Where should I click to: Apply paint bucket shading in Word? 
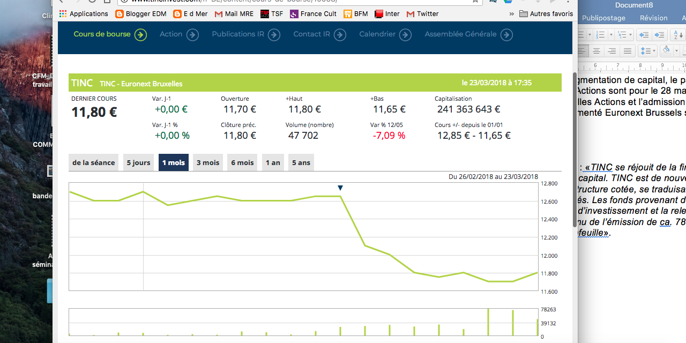pyautogui.click(x=666, y=51)
